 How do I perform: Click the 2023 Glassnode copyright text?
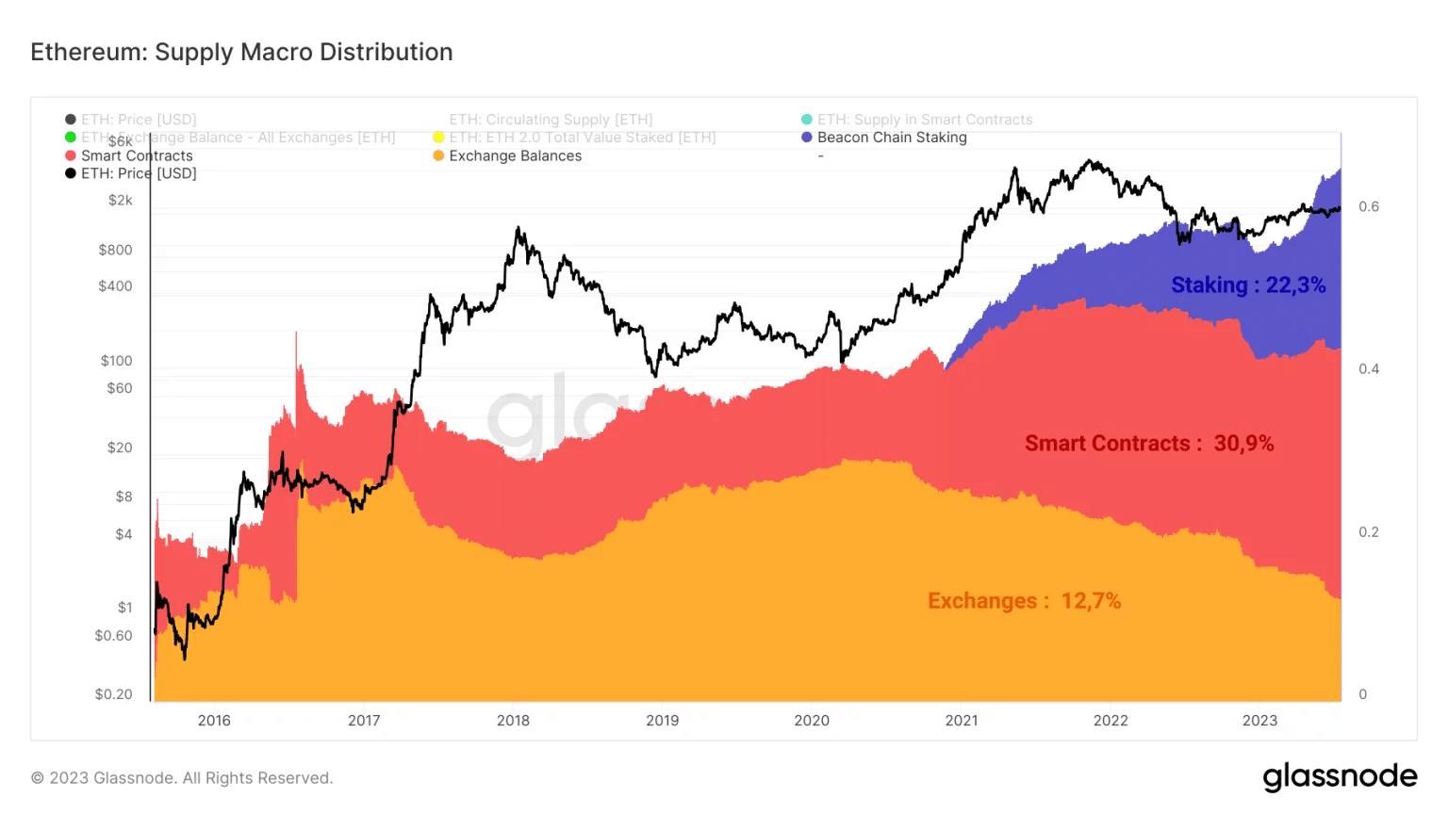pos(182,778)
